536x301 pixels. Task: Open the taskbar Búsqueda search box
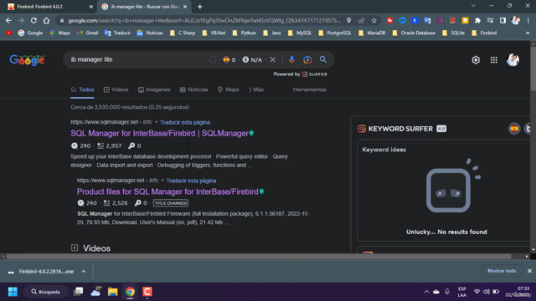point(45,292)
